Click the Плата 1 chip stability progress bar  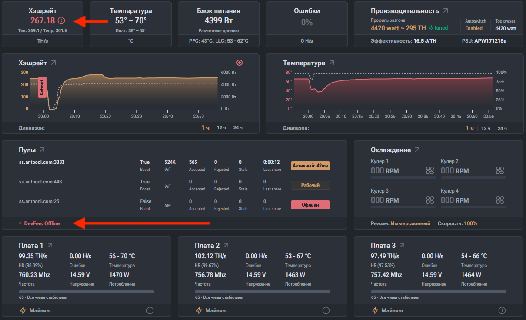point(87,292)
